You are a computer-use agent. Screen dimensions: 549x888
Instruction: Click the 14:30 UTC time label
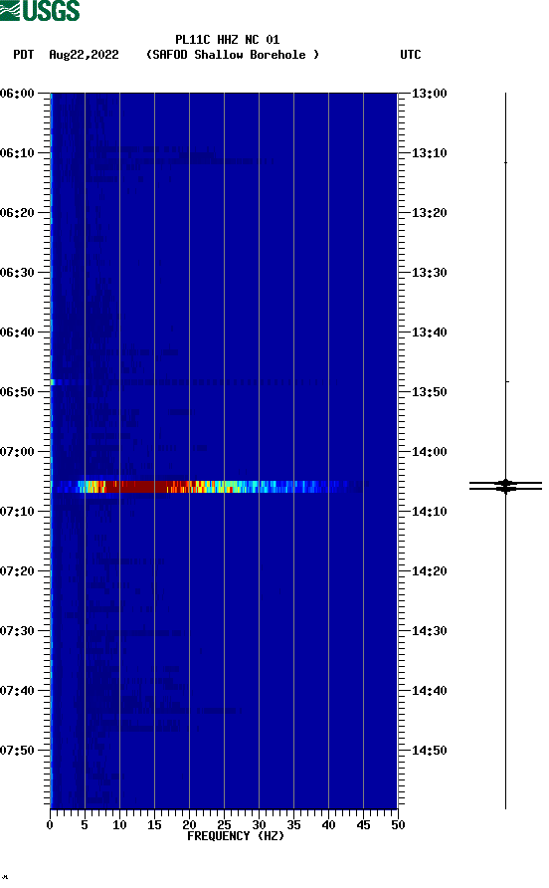(429, 631)
